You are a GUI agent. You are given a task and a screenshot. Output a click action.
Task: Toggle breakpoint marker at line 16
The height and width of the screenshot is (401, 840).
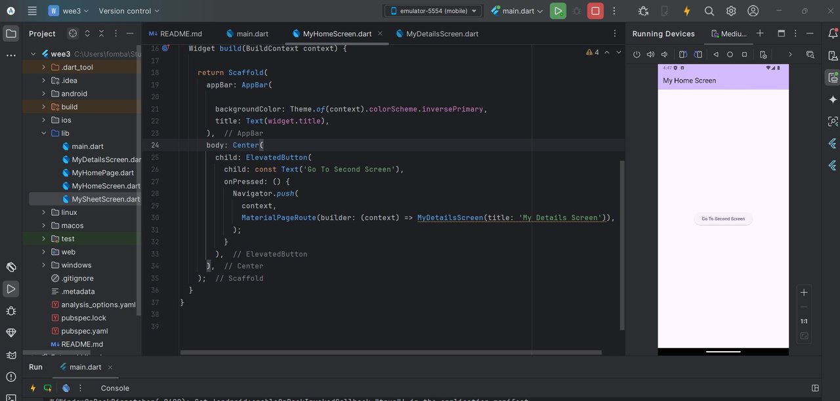click(x=166, y=48)
